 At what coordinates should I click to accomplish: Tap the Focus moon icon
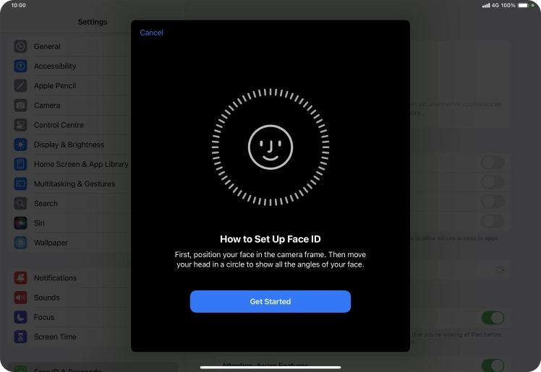20,317
